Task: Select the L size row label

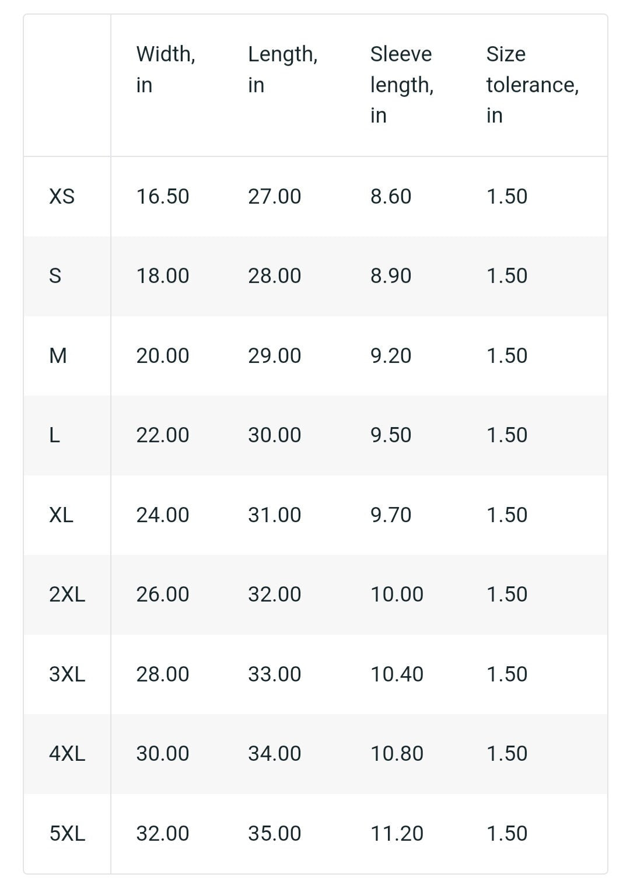Action: (55, 435)
